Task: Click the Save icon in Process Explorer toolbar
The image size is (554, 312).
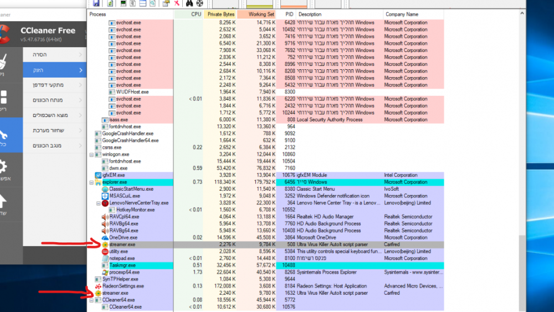Action: [x=96, y=3]
